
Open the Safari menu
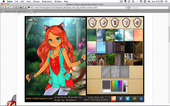pos(10,1)
